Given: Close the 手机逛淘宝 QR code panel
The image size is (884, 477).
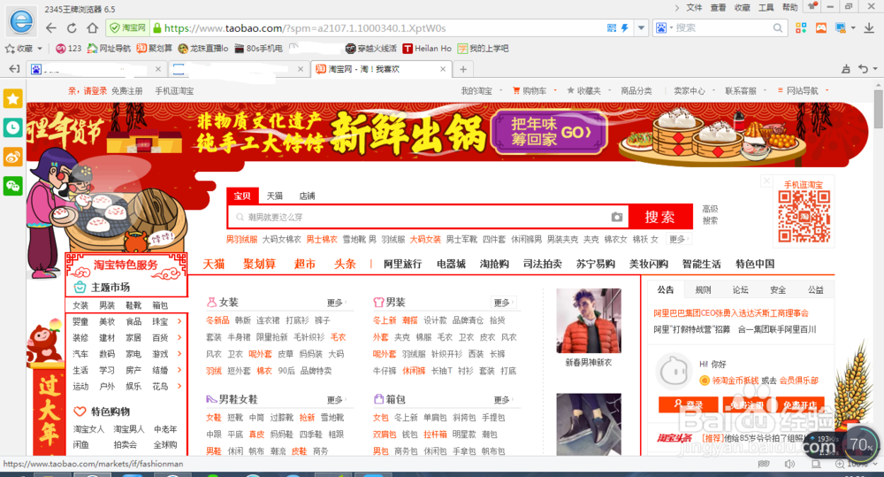Looking at the screenshot, I should pos(766,181).
